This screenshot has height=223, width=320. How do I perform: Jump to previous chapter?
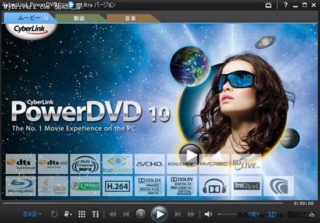click(126, 214)
